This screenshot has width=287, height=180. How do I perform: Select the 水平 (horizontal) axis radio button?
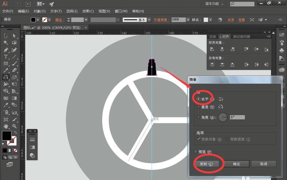198,99
